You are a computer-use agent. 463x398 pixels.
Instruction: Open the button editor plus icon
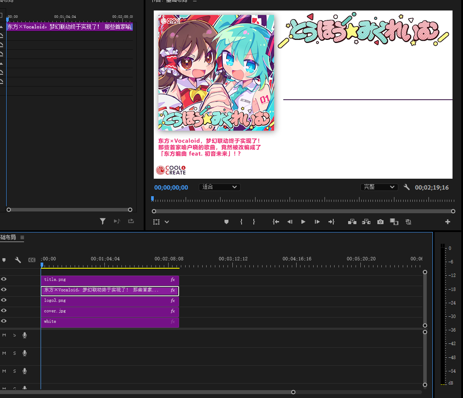pos(447,222)
